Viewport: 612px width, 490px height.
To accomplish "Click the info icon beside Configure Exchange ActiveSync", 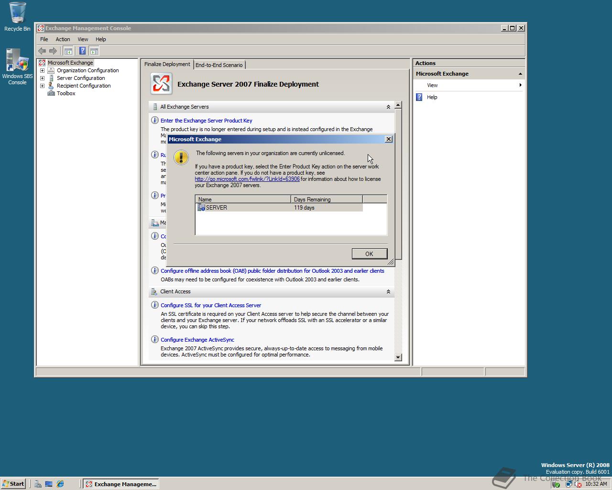I will click(x=154, y=339).
